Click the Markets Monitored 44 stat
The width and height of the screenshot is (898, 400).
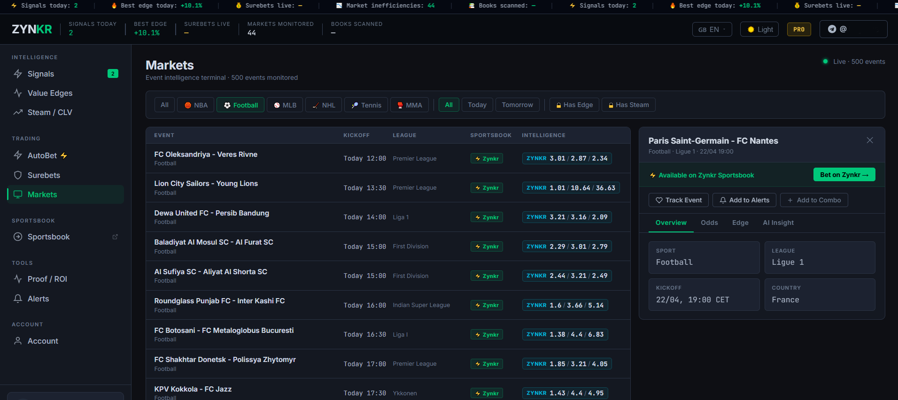[280, 29]
